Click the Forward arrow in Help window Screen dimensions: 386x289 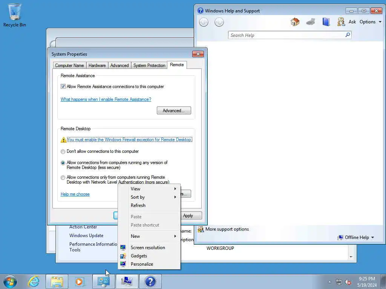click(x=219, y=22)
